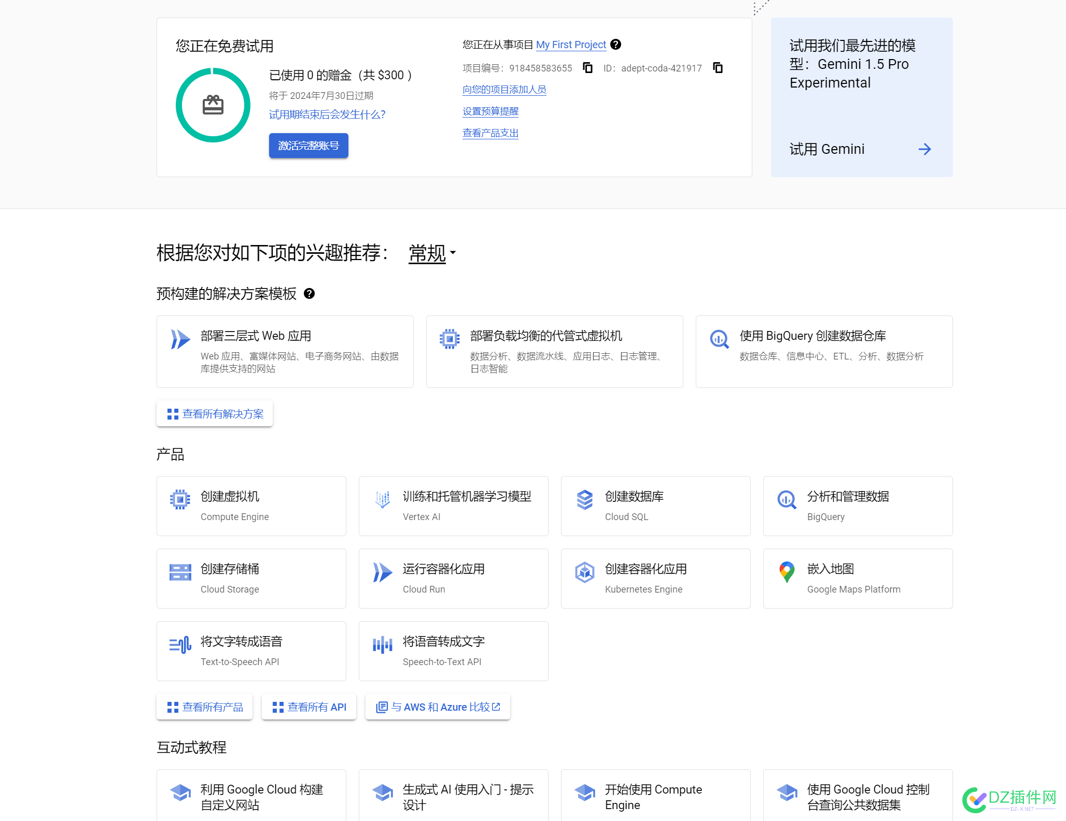Click the 部署三层式 Web 应用 title
Image resolution: width=1066 pixels, height=821 pixels.
pos(256,336)
